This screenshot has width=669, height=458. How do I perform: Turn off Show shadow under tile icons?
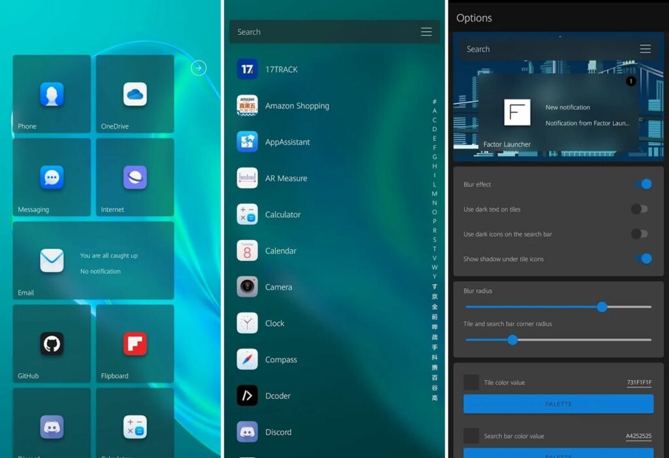click(x=643, y=259)
